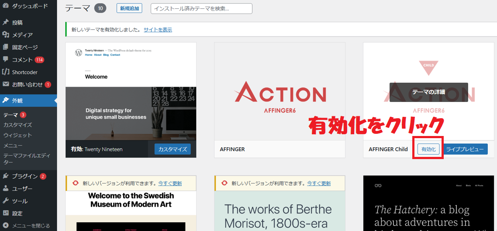Click the update icon on Swedish Museum theme

[76, 183]
